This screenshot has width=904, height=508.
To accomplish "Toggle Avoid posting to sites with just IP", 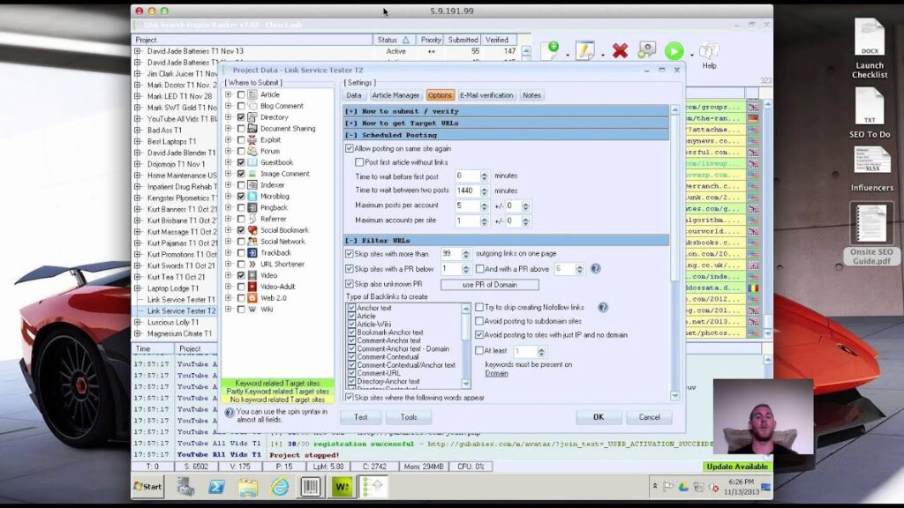I will [479, 334].
